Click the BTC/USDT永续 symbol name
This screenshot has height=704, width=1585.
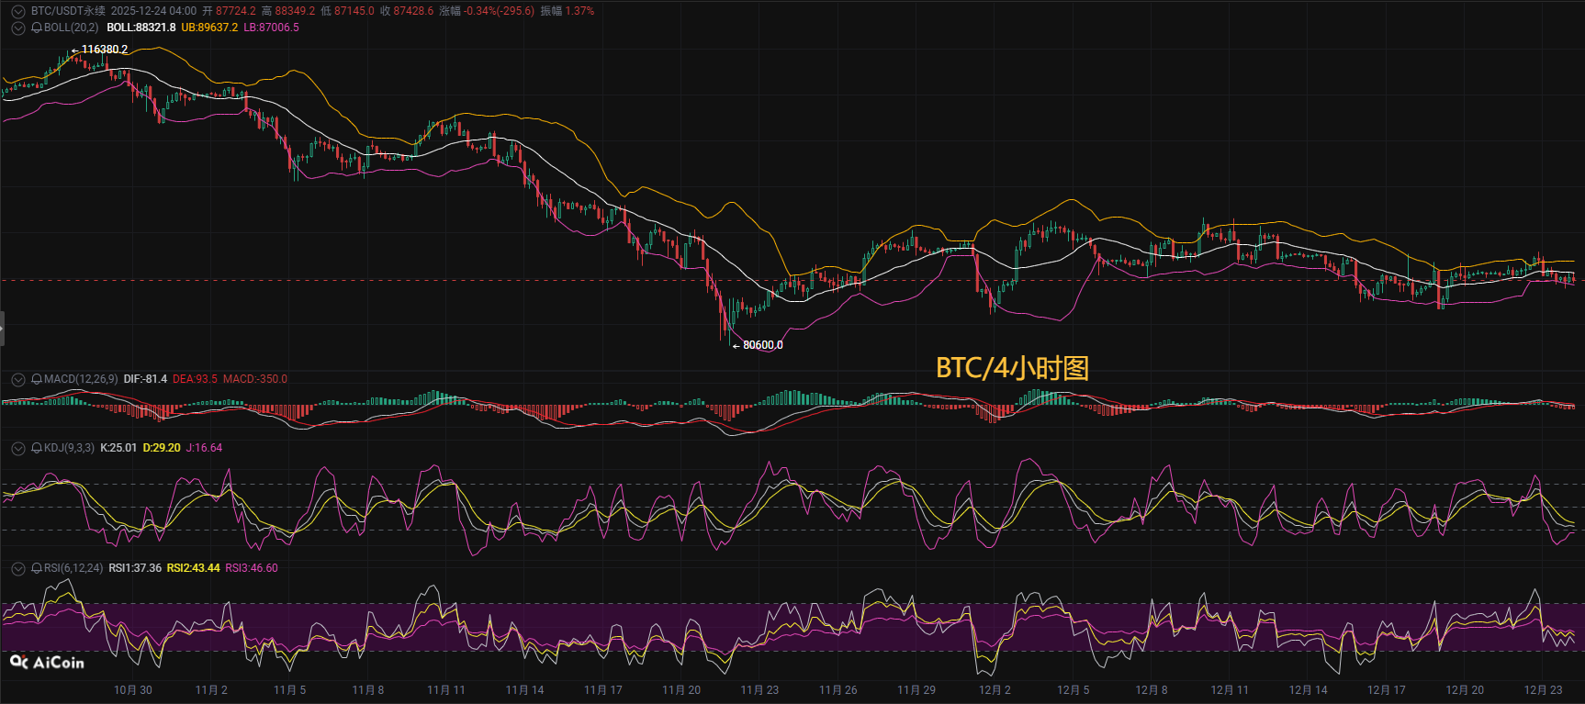pyautogui.click(x=68, y=11)
